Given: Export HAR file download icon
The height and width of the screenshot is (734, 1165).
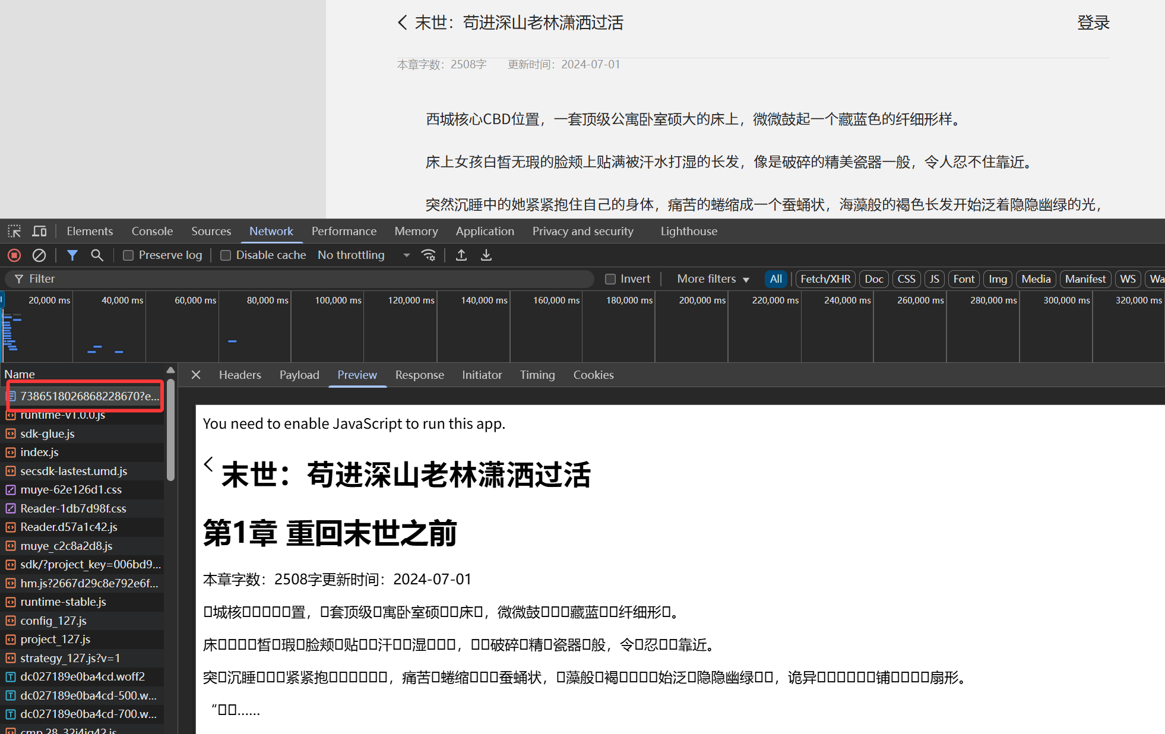Looking at the screenshot, I should (x=486, y=255).
